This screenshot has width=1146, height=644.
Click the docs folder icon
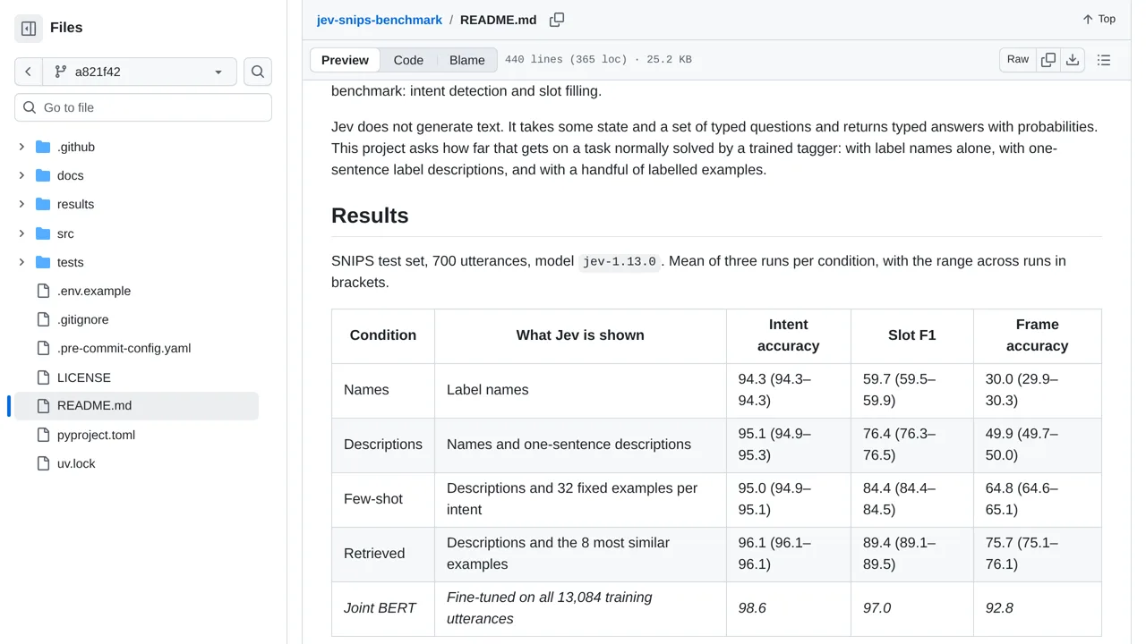click(x=43, y=175)
